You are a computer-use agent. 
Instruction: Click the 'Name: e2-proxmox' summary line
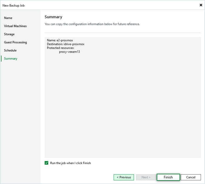coord(60,40)
